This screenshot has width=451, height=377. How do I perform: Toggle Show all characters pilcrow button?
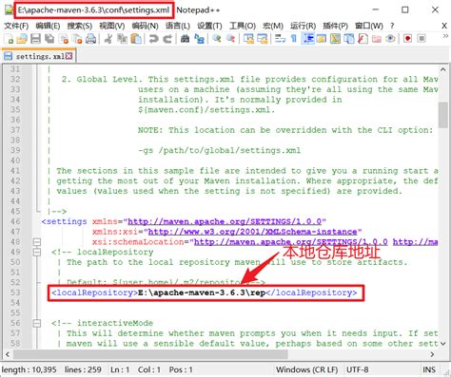click(294, 39)
